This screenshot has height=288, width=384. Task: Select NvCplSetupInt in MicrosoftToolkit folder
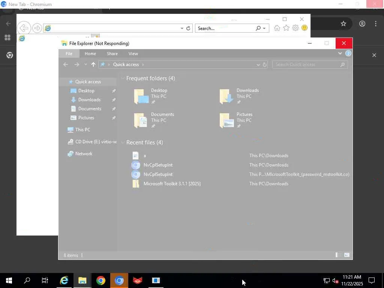tap(158, 174)
